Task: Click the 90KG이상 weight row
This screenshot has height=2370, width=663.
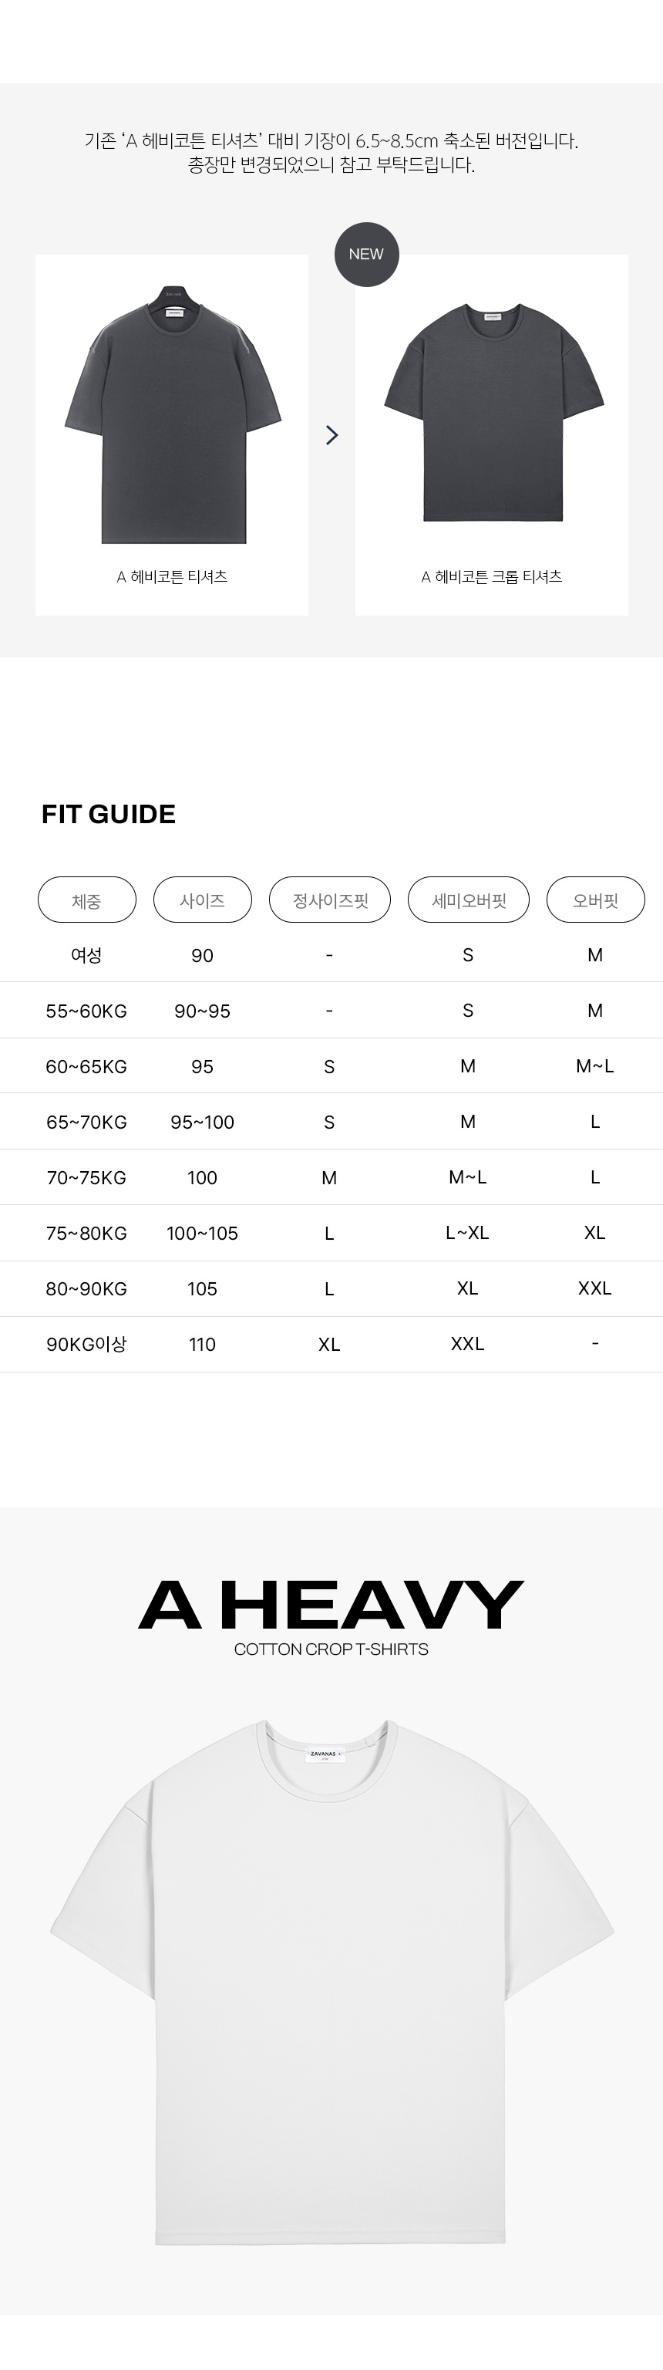Action: (x=86, y=1344)
